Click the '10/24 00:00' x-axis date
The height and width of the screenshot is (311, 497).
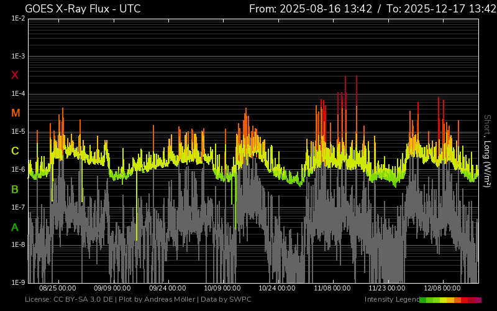[x=277, y=288]
